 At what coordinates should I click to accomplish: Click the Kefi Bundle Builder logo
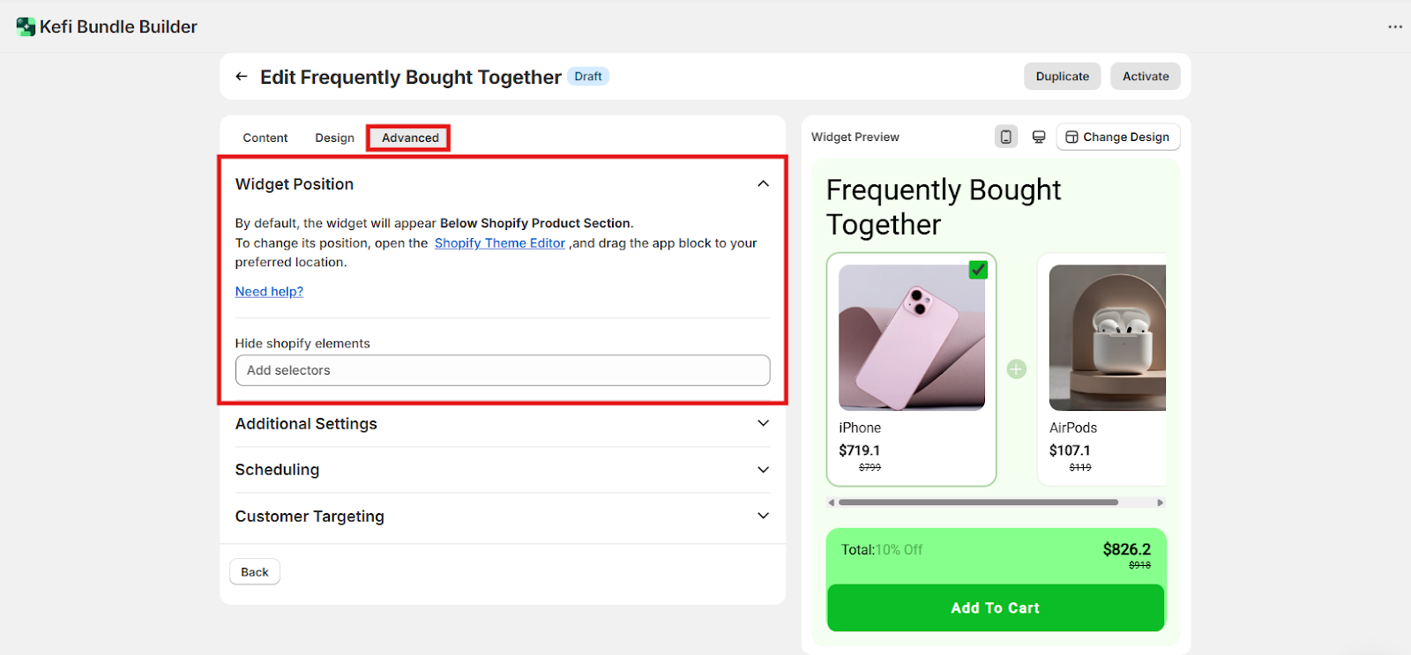(26, 27)
